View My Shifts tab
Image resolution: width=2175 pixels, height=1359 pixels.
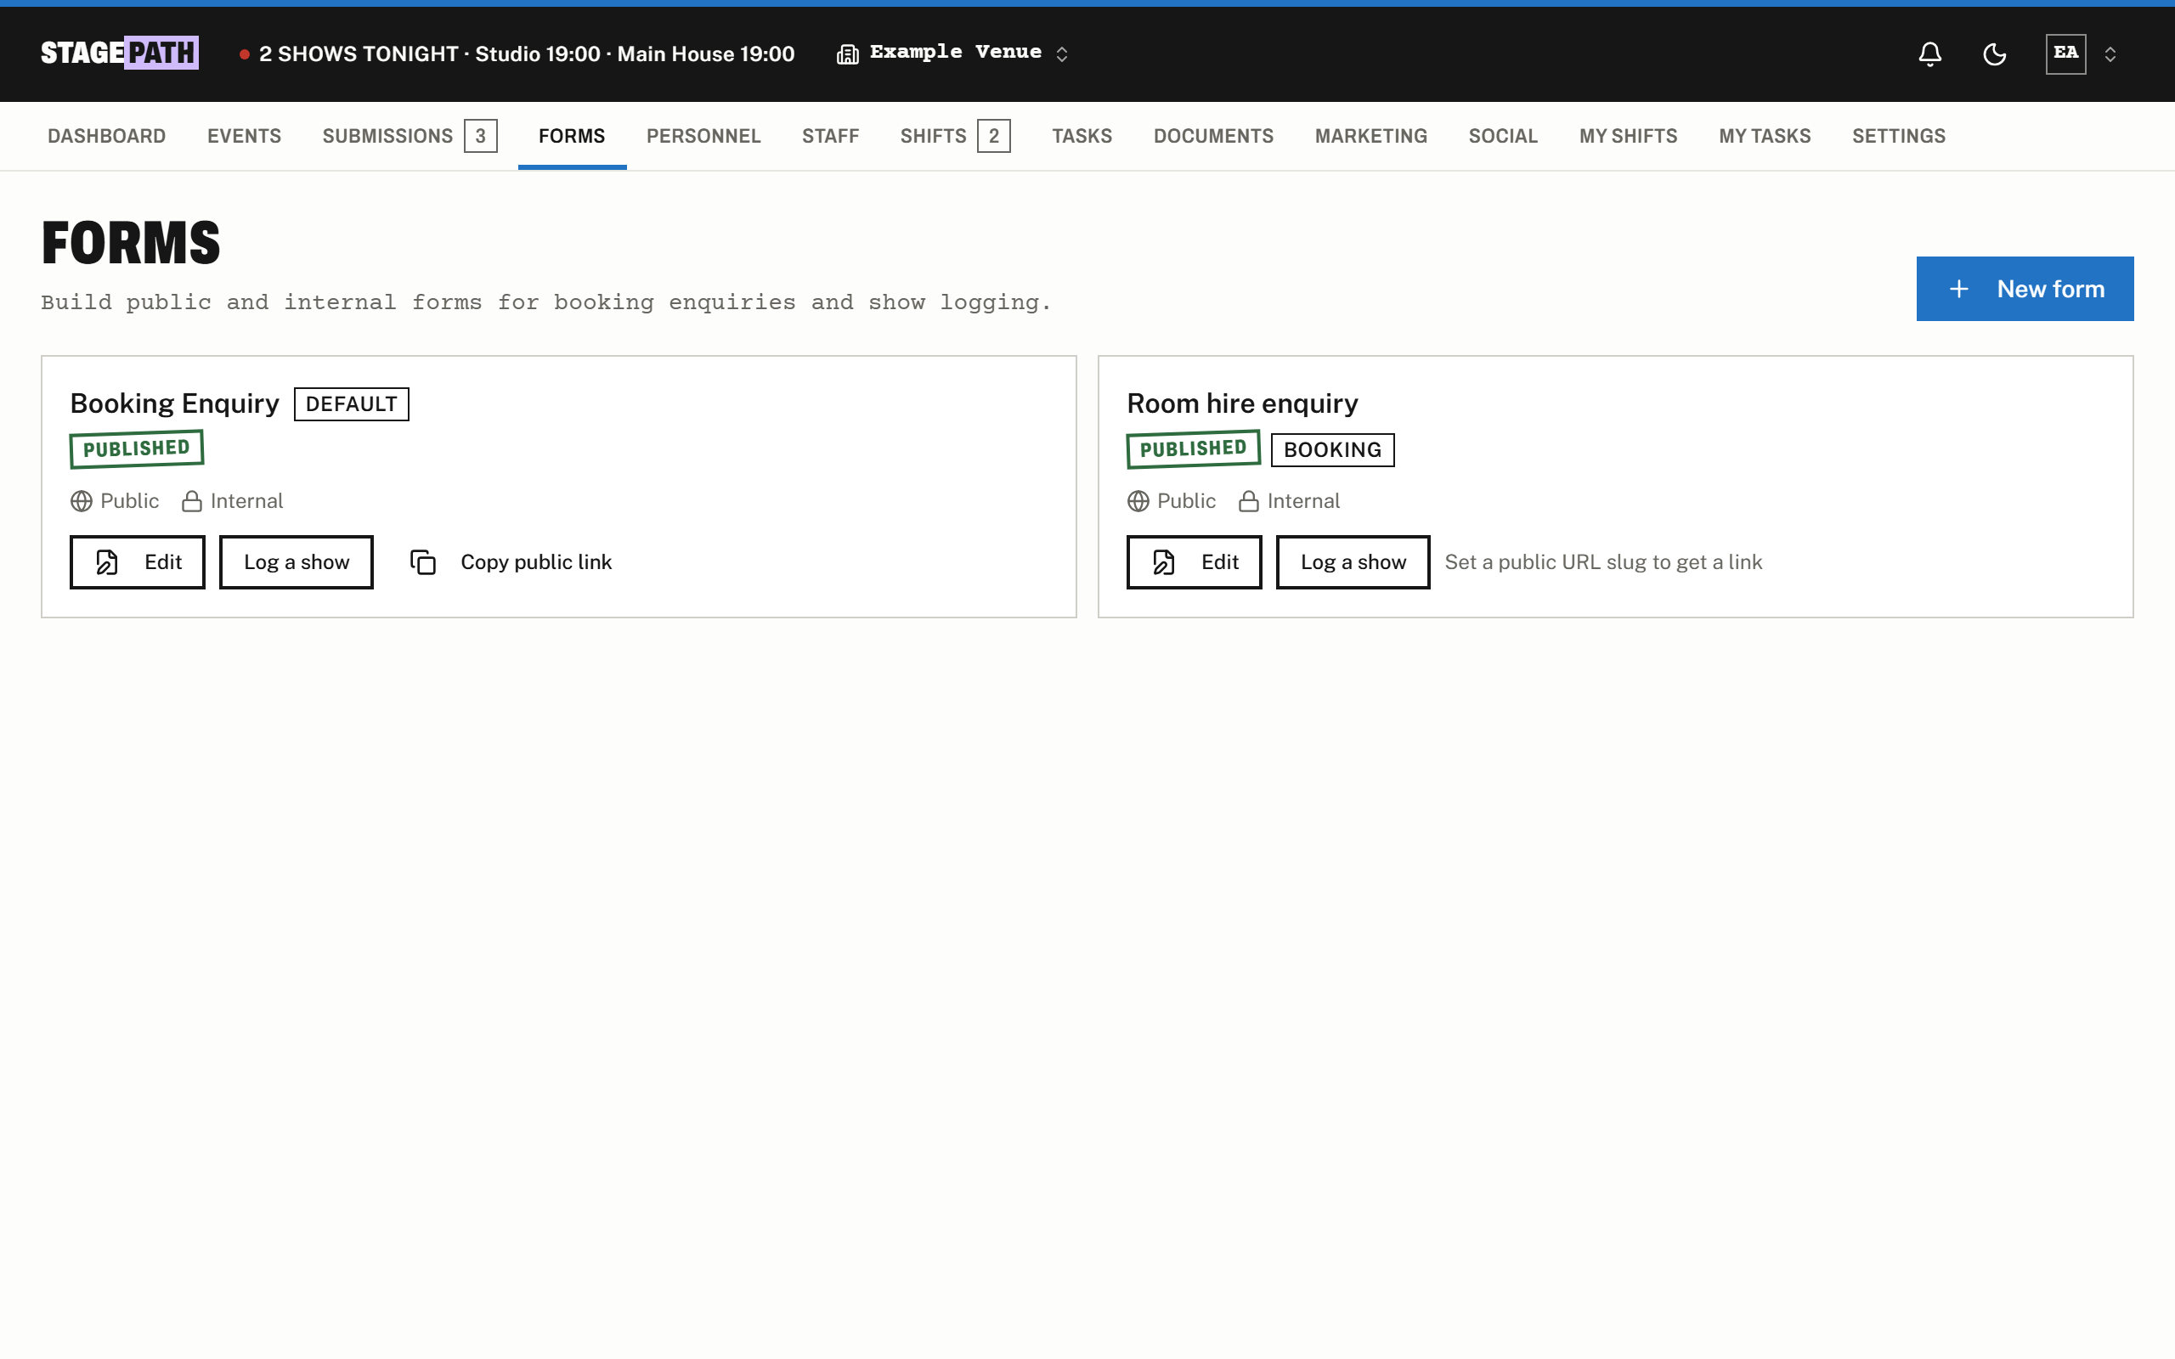tap(1628, 136)
